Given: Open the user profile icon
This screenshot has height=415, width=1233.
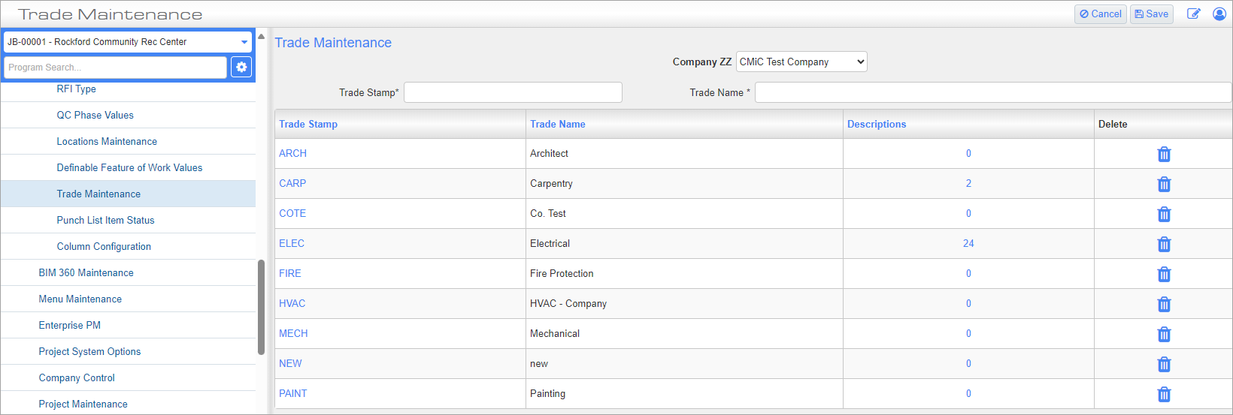Looking at the screenshot, I should coord(1219,14).
